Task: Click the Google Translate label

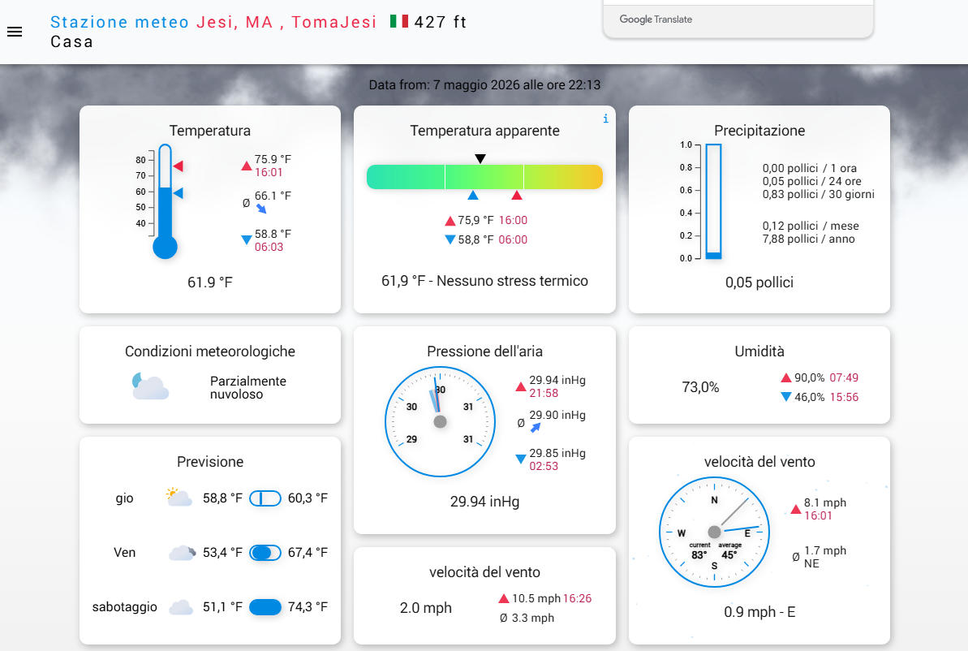Action: coord(656,19)
